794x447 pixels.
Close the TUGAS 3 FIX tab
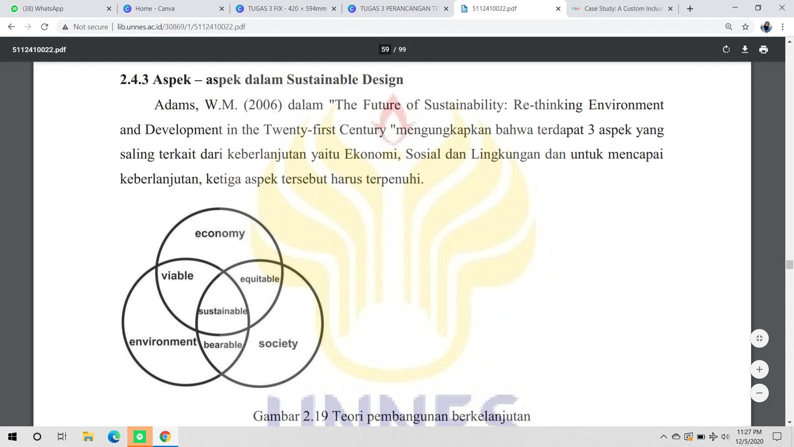coord(334,9)
